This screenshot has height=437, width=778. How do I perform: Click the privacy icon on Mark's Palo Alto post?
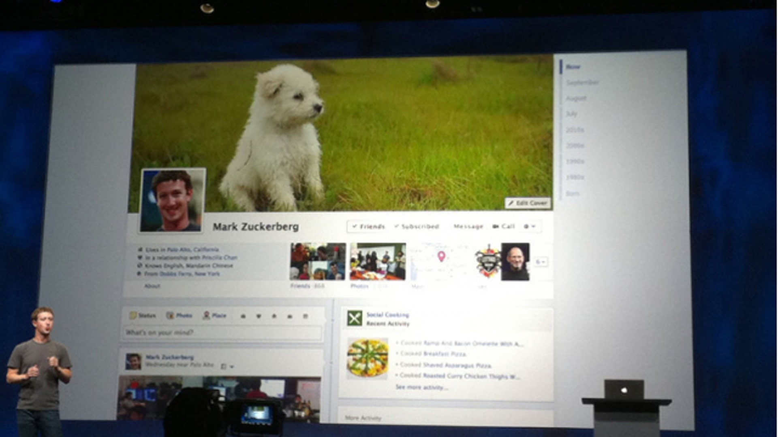(x=224, y=367)
